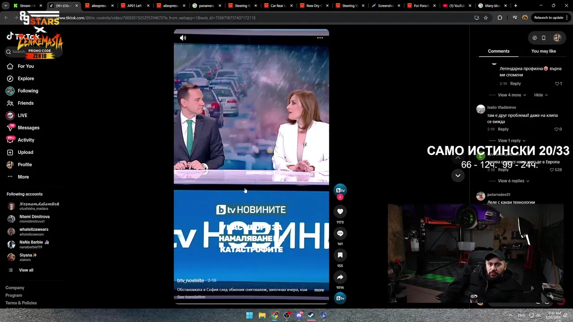
Task: Switch to the tifany blue browser tab
Action: pyautogui.click(x=492, y=6)
